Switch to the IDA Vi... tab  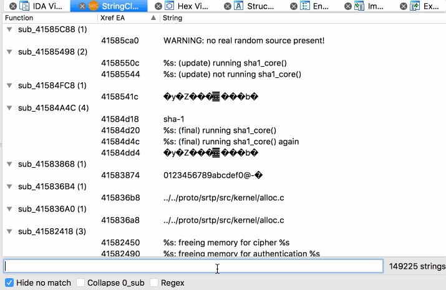coord(47,6)
